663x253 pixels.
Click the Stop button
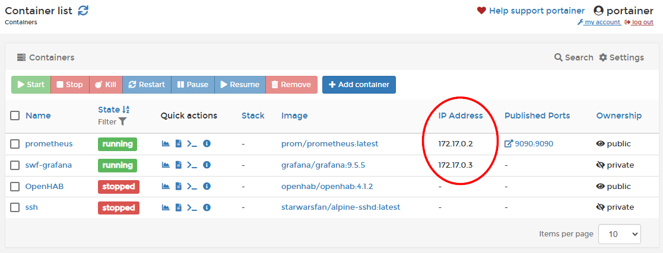click(70, 85)
